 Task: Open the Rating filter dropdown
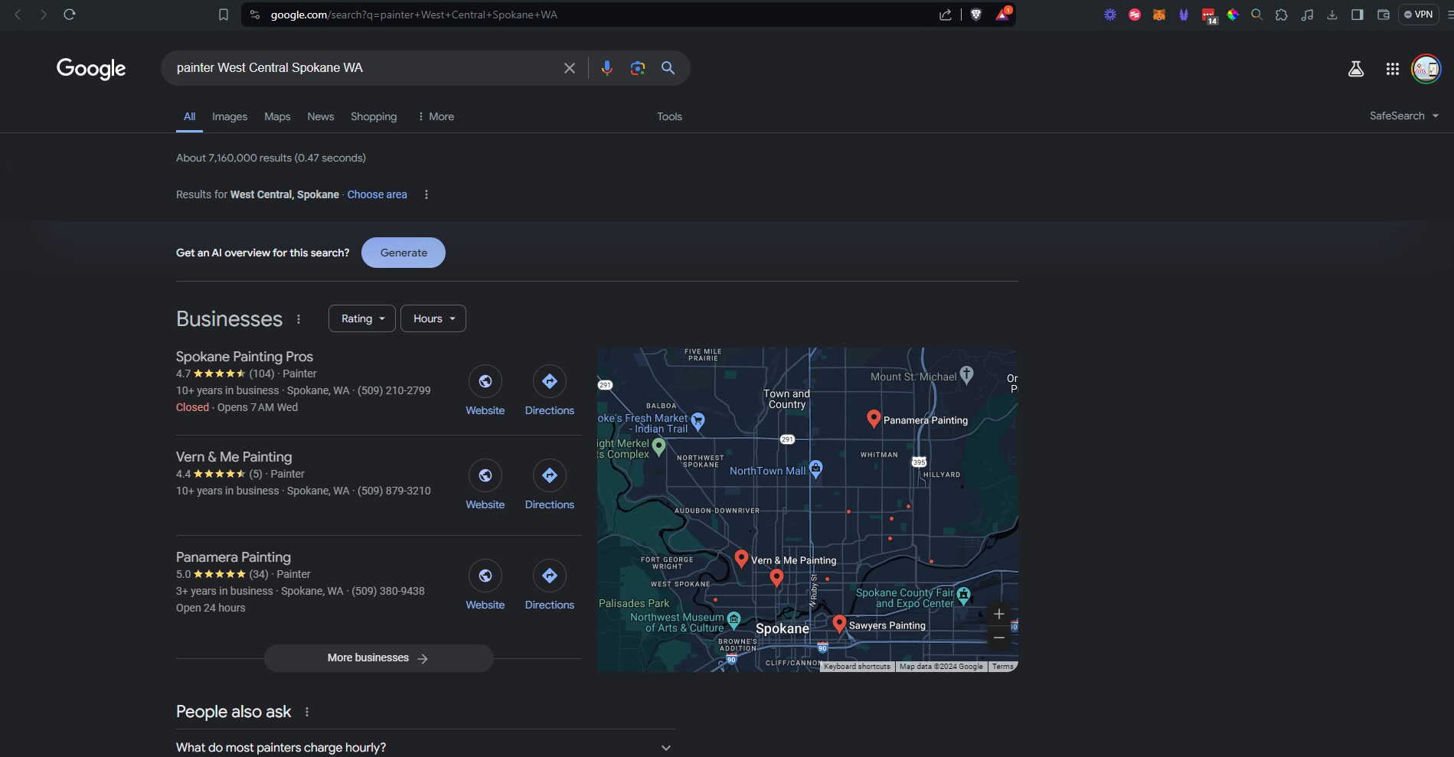pos(362,318)
